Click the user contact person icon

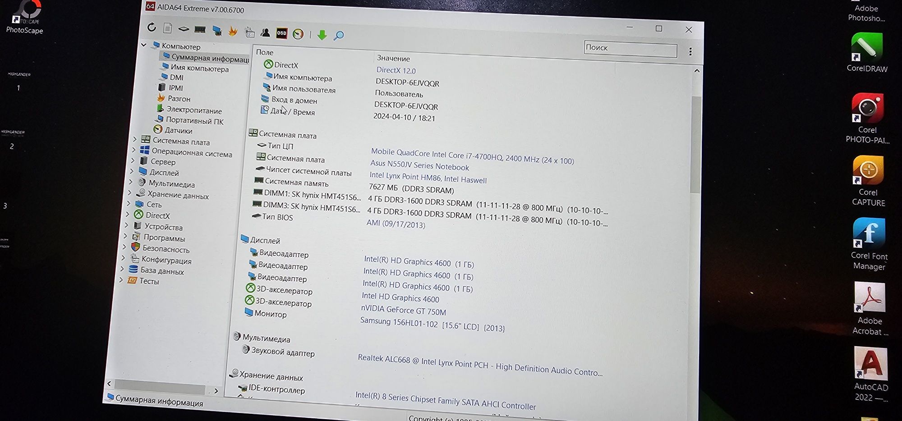pos(265,32)
